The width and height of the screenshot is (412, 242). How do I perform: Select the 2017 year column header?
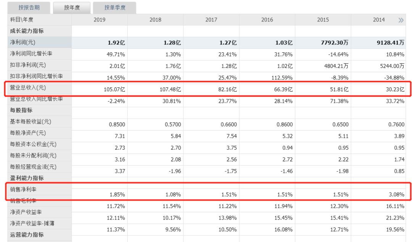point(211,20)
